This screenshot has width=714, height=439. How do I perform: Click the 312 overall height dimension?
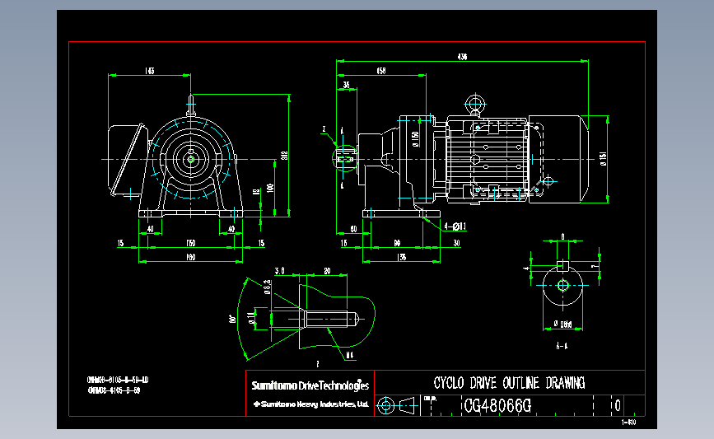[x=285, y=156]
